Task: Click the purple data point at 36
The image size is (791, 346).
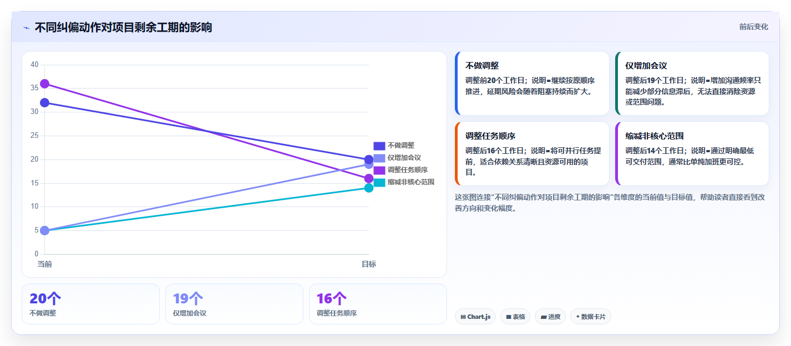Action: click(45, 84)
